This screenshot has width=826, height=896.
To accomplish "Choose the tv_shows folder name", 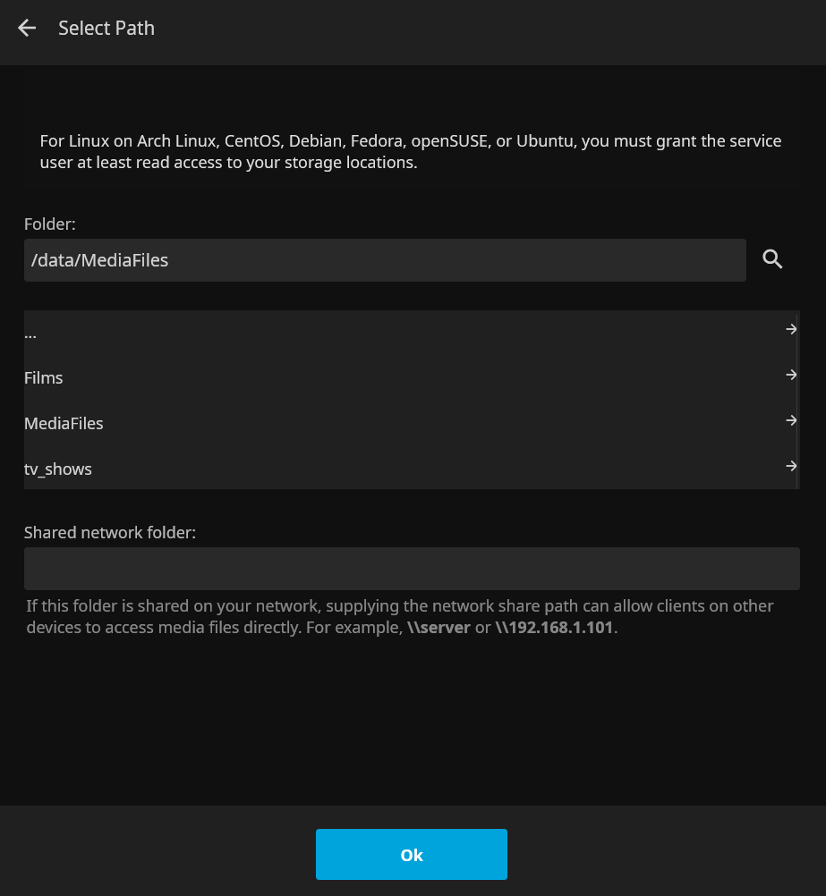I will click(58, 469).
